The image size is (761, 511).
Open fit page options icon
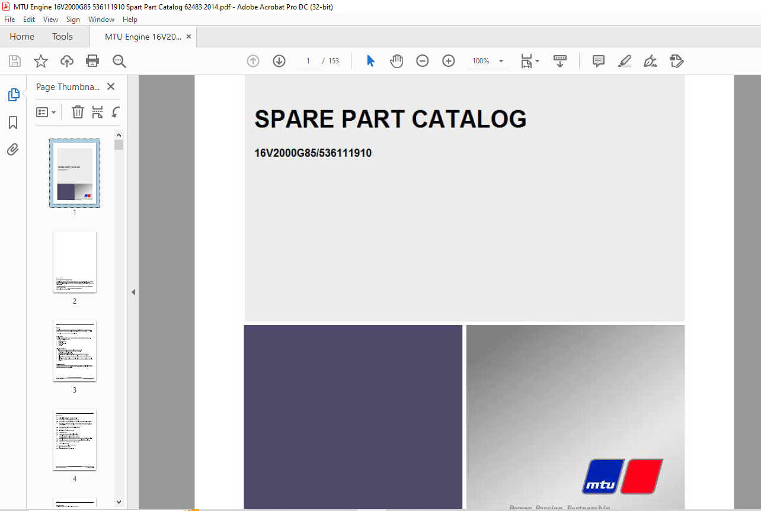(526, 61)
